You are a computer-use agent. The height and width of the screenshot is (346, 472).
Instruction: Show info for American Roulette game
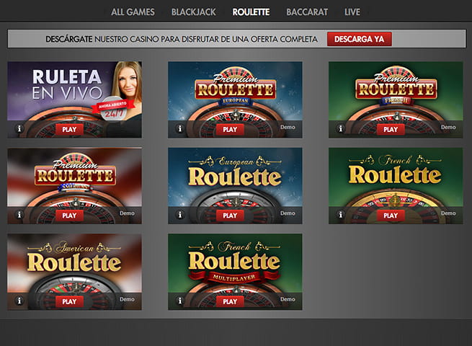(x=19, y=301)
